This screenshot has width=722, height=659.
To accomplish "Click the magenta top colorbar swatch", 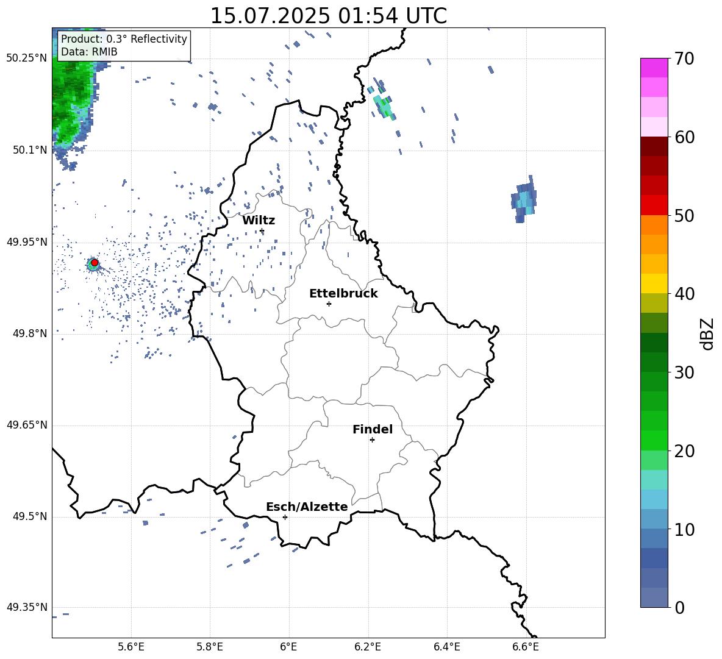I will coord(654,68).
